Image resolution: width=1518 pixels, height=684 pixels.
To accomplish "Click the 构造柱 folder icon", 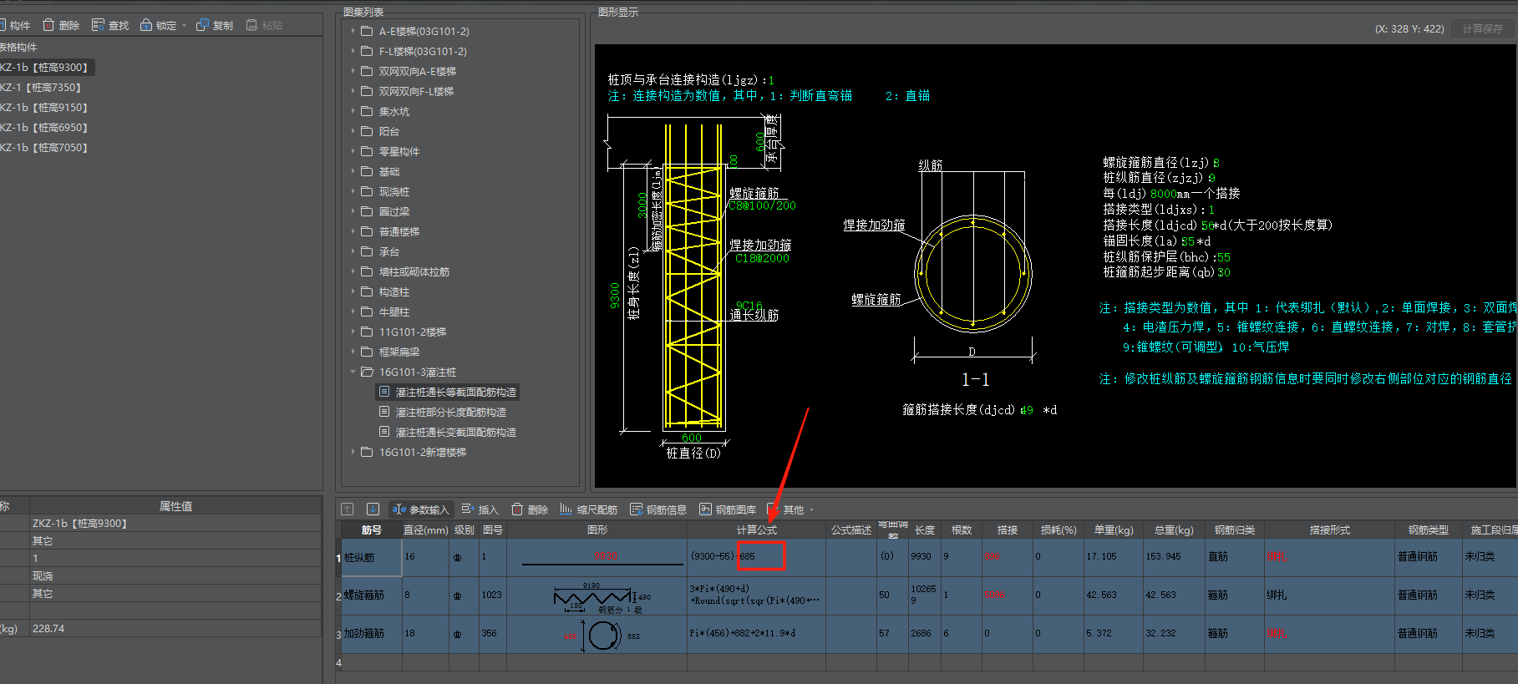I will tap(367, 291).
